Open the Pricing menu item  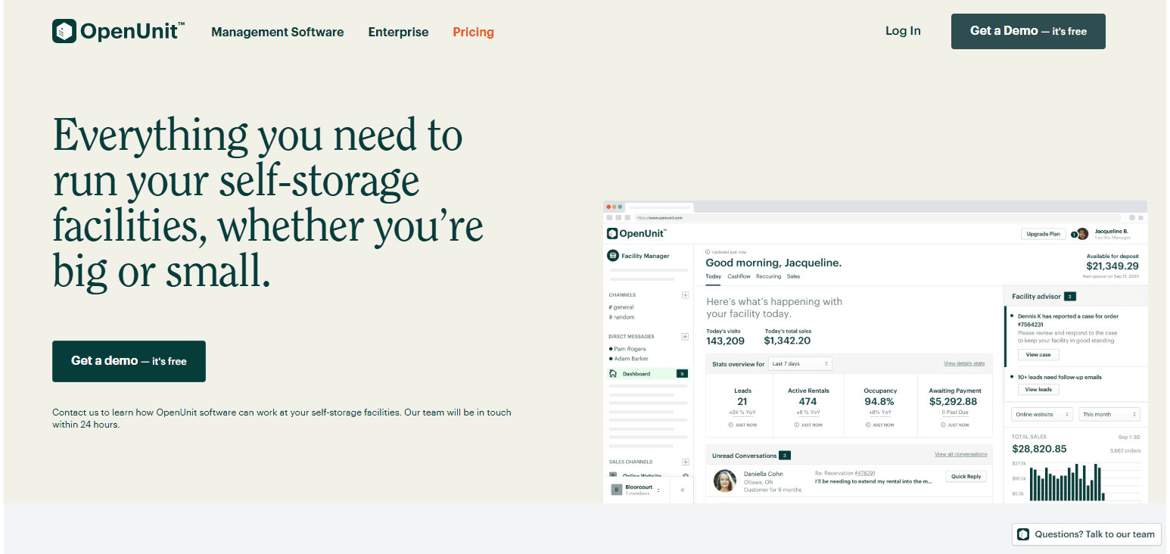(473, 32)
